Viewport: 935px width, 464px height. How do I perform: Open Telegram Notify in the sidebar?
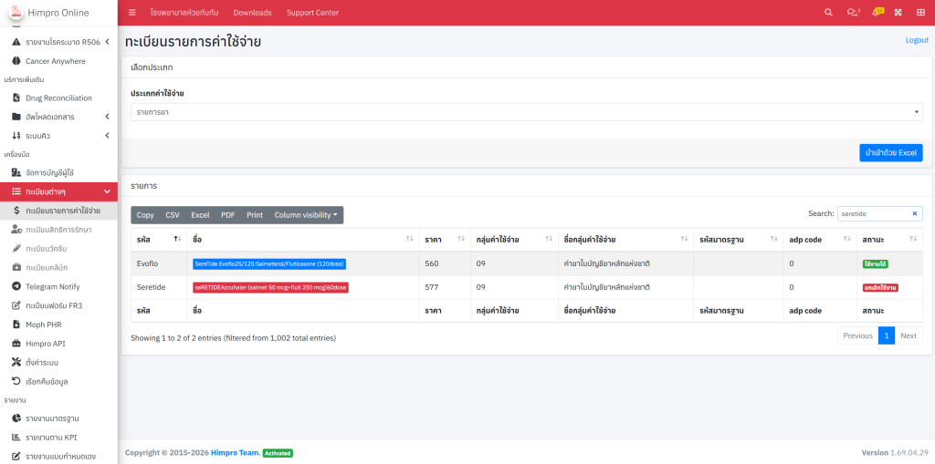tap(52, 286)
